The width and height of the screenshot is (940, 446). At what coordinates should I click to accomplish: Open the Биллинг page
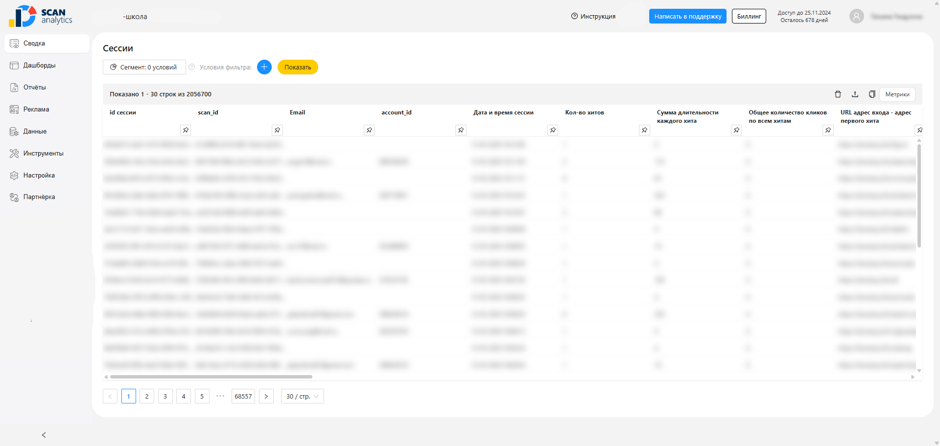point(749,16)
